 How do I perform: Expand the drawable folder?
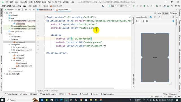tap(9, 37)
